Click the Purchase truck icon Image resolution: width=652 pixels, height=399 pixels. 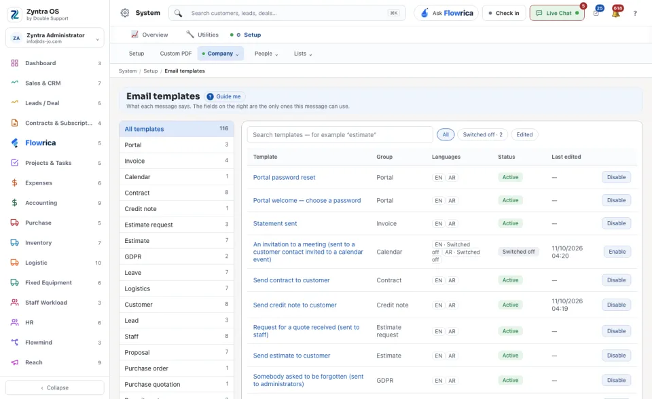pyautogui.click(x=14, y=223)
